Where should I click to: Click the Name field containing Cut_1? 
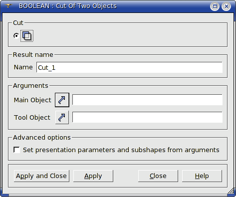pyautogui.click(x=129, y=67)
